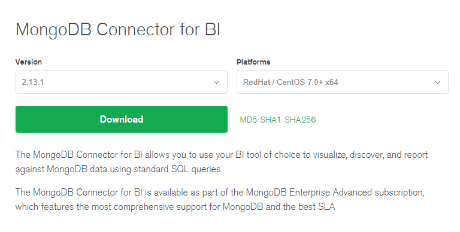Open the RedHat / CentOS platform dropdown
The width and height of the screenshot is (460, 232).
pyautogui.click(x=343, y=82)
